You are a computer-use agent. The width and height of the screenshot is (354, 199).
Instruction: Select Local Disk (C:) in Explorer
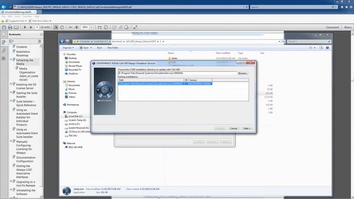(x=74, y=116)
